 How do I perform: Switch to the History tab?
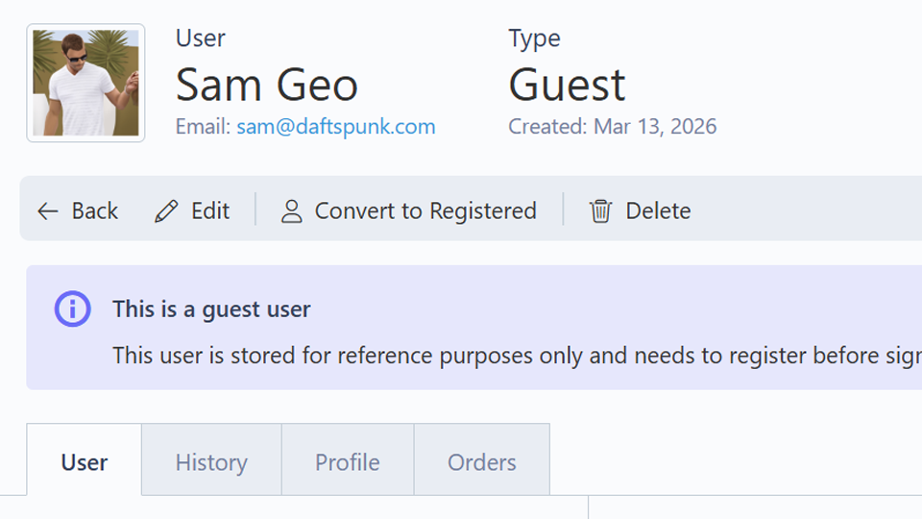211,462
